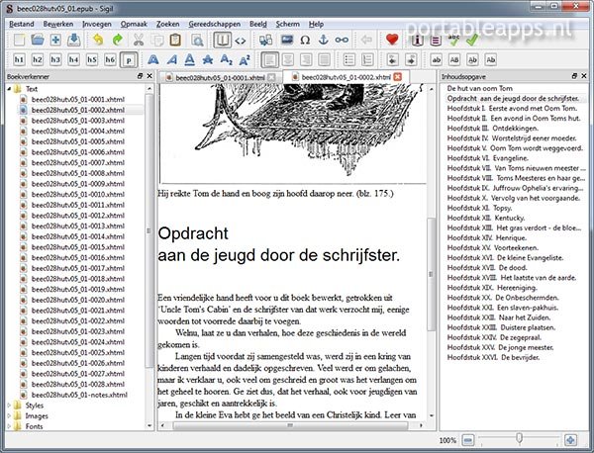Screen dimensions: 594x453
Task: Collapse the Text folder in the book browser
Action: click(x=10, y=89)
